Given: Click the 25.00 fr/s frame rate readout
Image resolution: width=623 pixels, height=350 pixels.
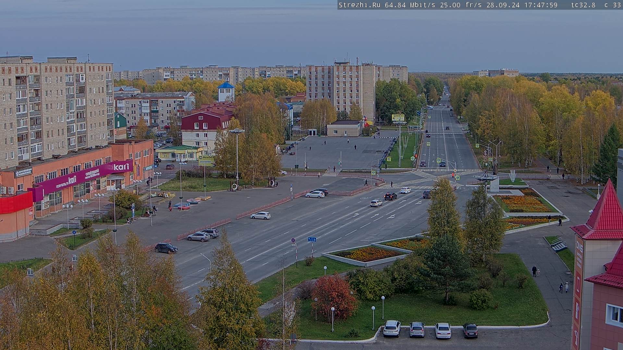Looking at the screenshot, I should point(461,5).
